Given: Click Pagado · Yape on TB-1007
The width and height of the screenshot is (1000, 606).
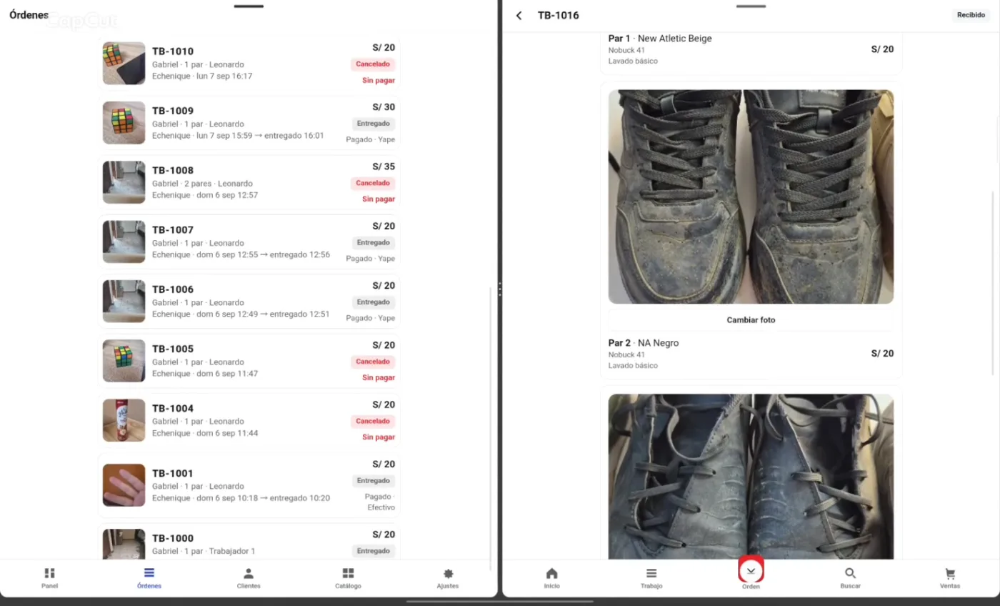Looking at the screenshot, I should tap(370, 259).
